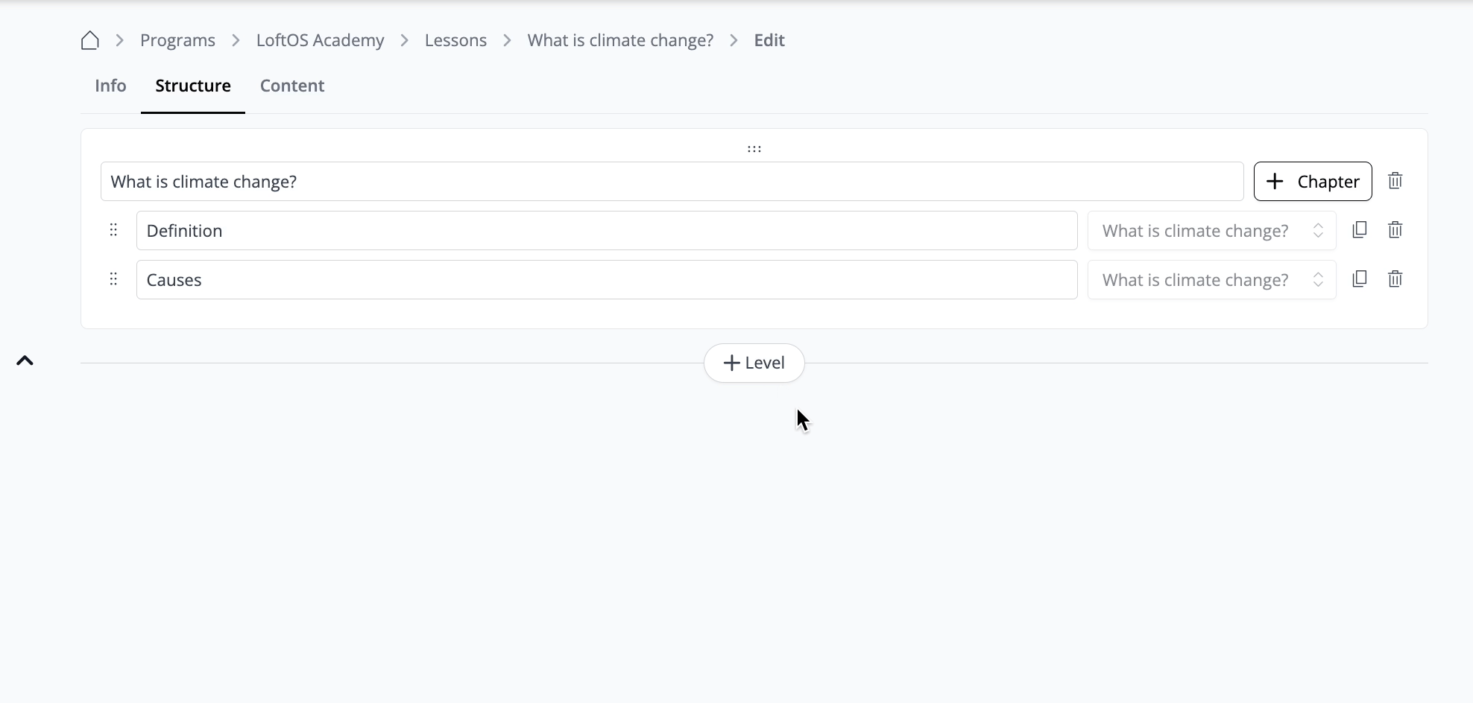Grab the Definition row drag handle

coord(113,230)
